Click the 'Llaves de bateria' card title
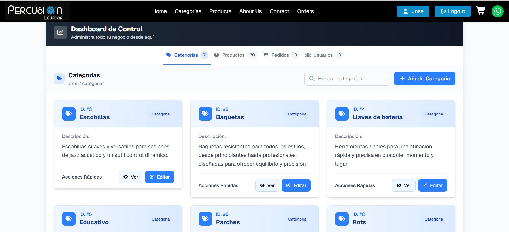This screenshot has width=509, height=232. 378,117
